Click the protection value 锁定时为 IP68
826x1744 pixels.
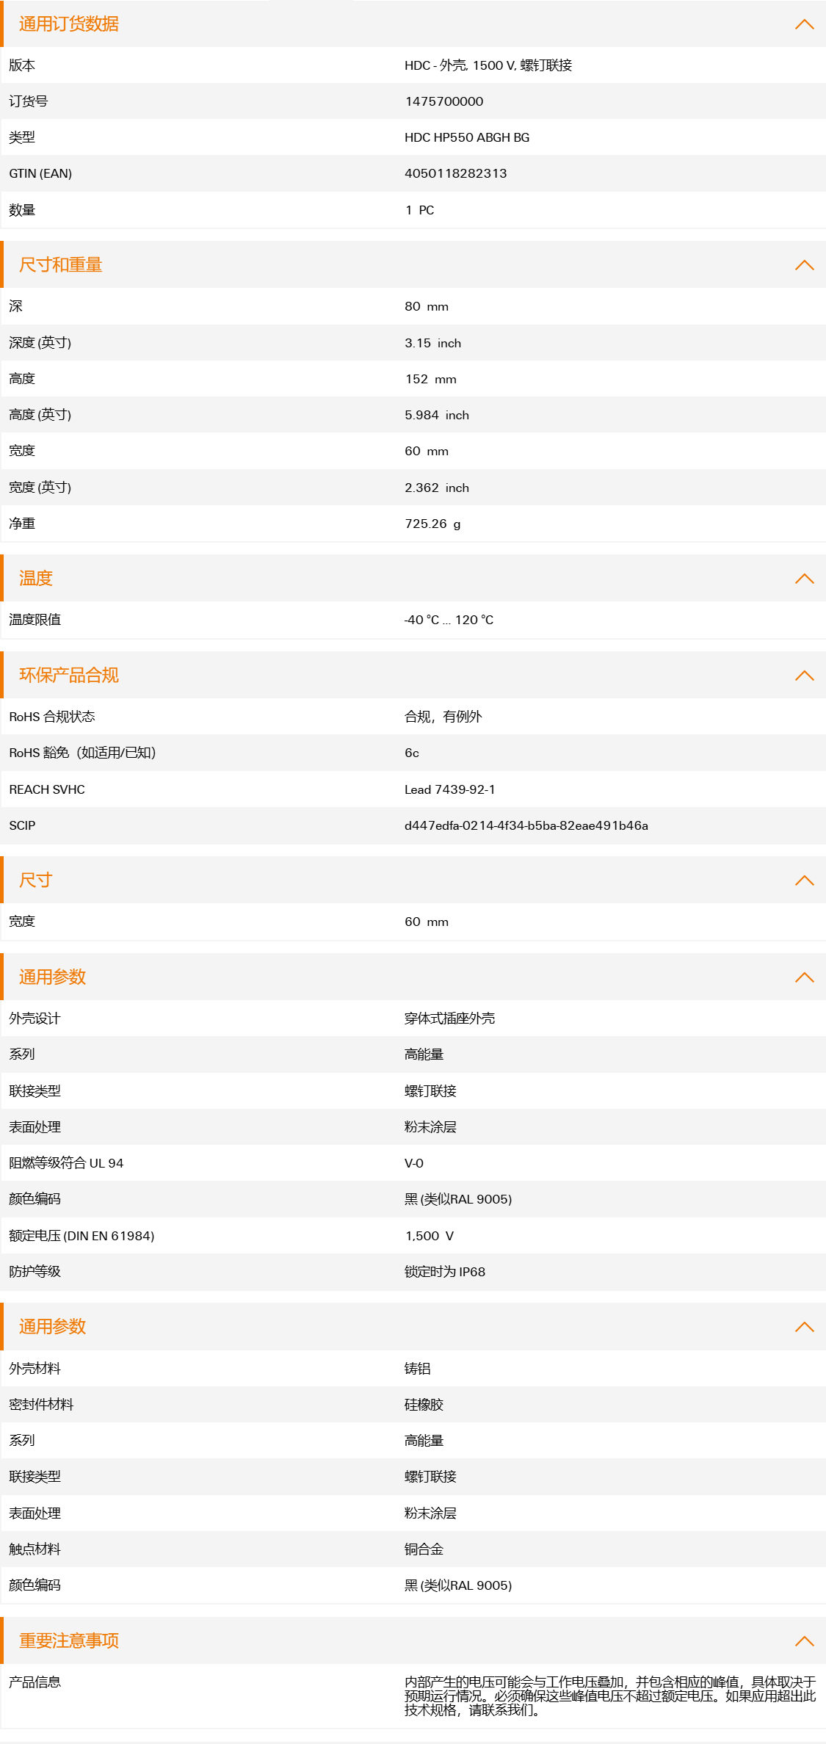[445, 1272]
